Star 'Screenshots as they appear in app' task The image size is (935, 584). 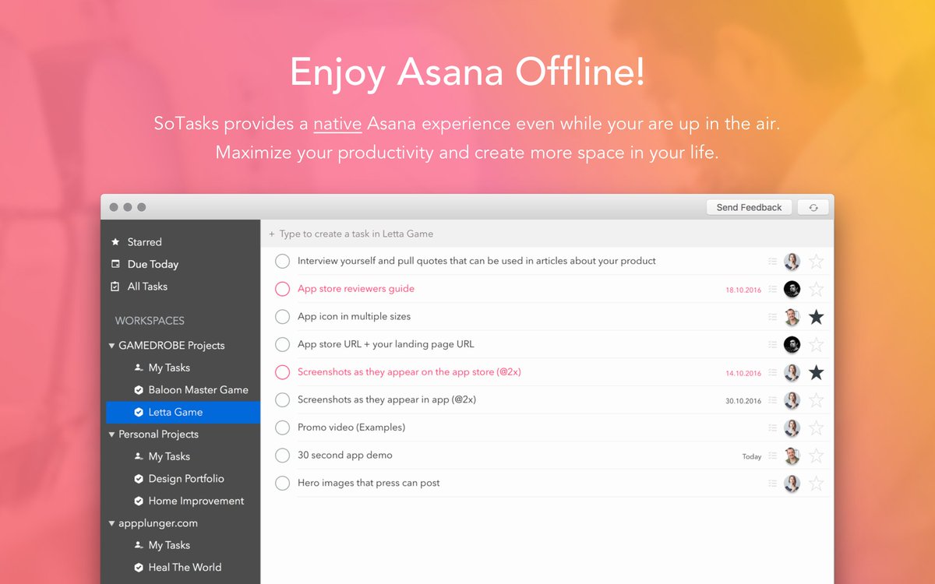[x=816, y=399]
